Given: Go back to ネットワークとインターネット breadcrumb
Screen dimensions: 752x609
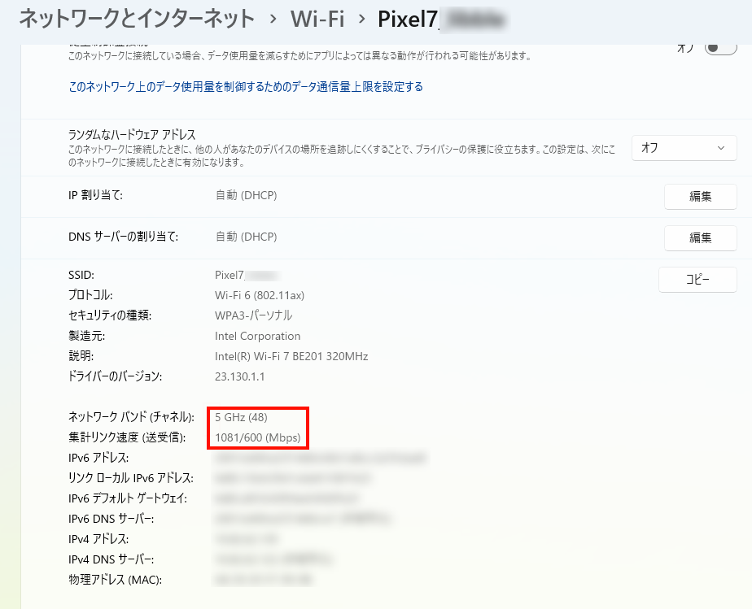Looking at the screenshot, I should 136,18.
